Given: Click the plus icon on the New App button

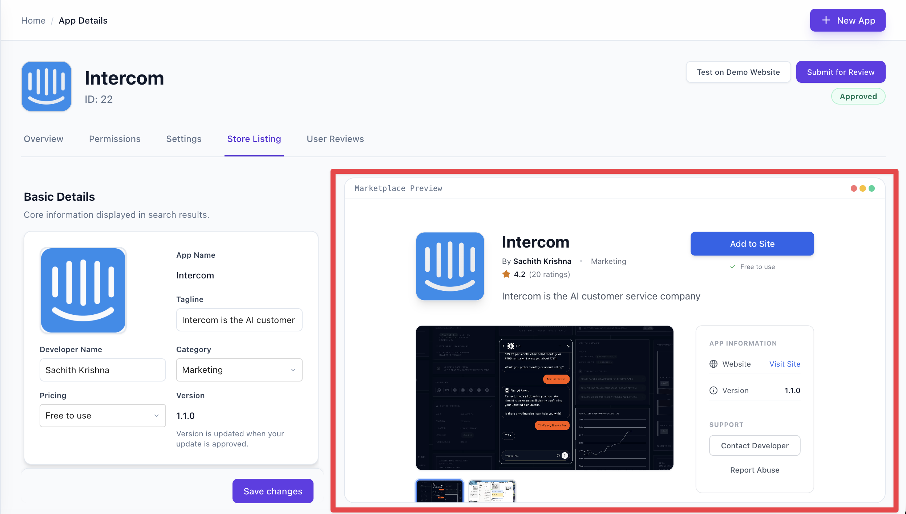Looking at the screenshot, I should [x=825, y=20].
